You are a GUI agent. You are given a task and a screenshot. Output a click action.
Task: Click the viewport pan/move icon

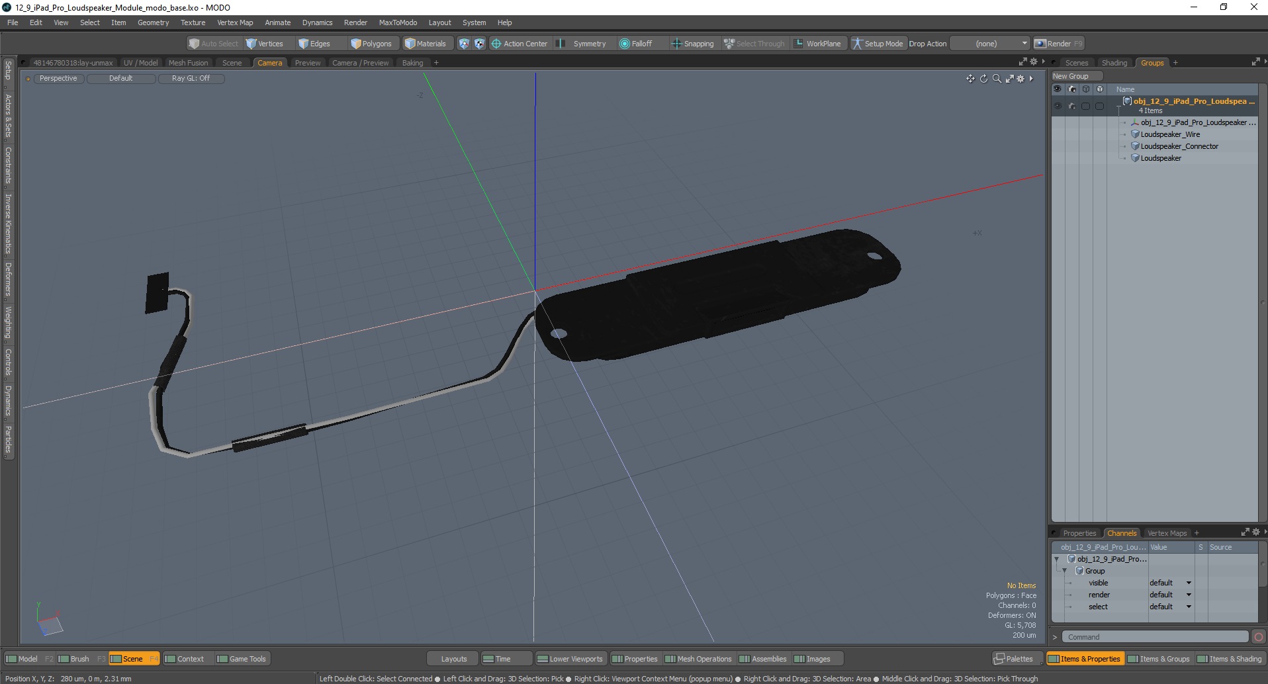pos(970,79)
